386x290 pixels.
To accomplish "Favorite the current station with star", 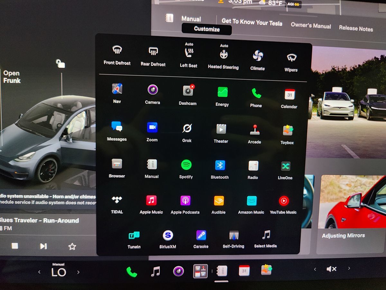I will pyautogui.click(x=72, y=247).
